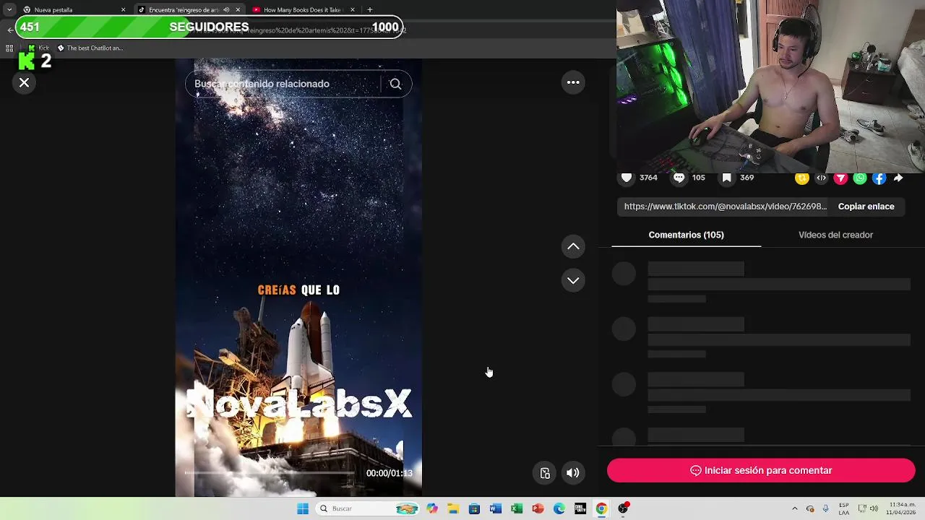Open comments via speech bubble icon
925x520 pixels.
click(x=679, y=178)
